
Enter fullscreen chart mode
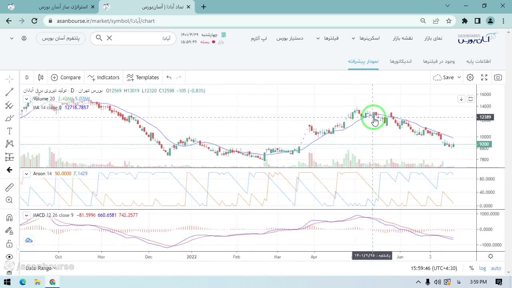pos(484,77)
